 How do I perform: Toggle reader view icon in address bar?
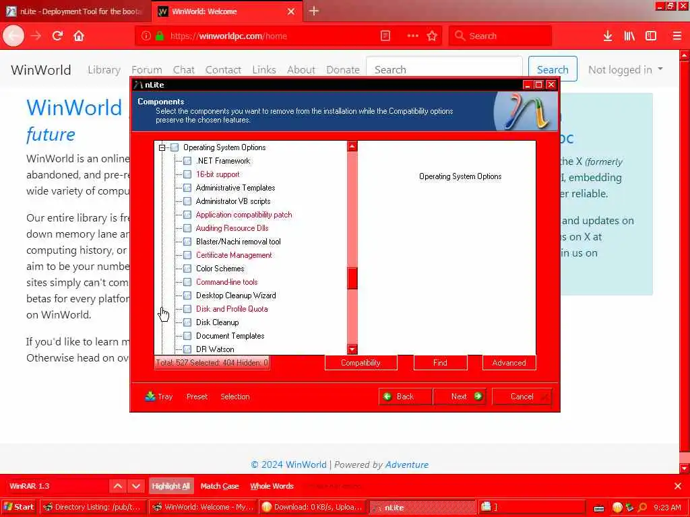pyautogui.click(x=385, y=36)
